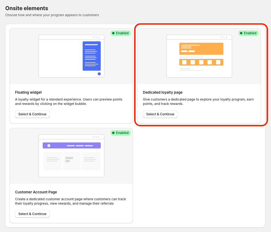Open the Dedicated loyalty page preview illustration

199,56
